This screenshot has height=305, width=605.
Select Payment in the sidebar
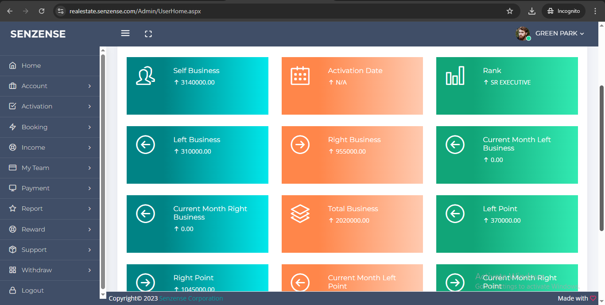[x=50, y=188]
